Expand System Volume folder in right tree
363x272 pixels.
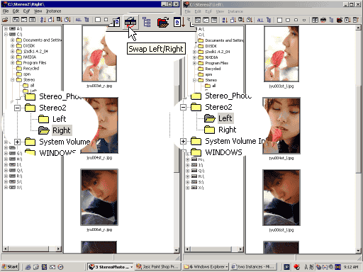point(183,141)
